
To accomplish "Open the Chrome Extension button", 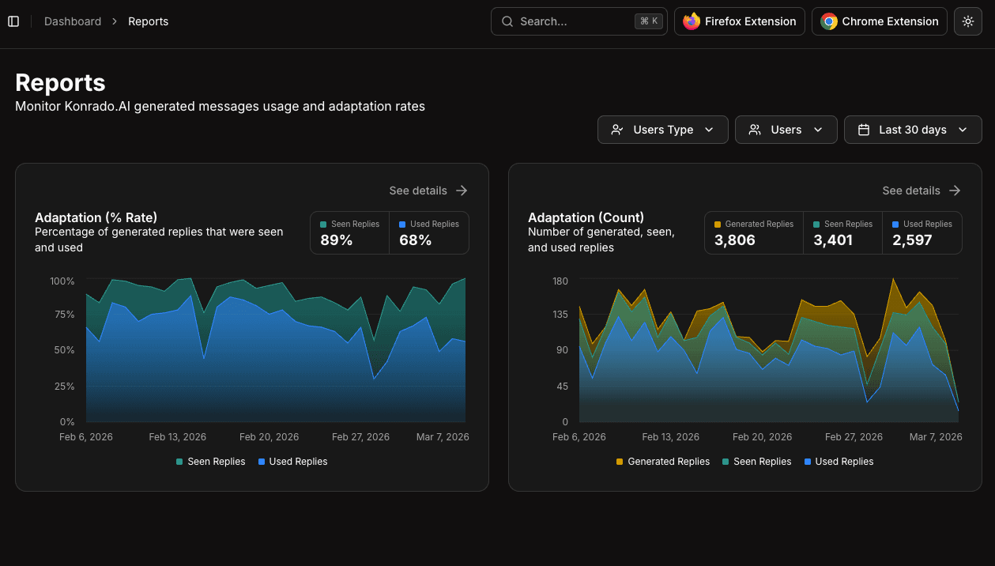I will pyautogui.click(x=880, y=21).
